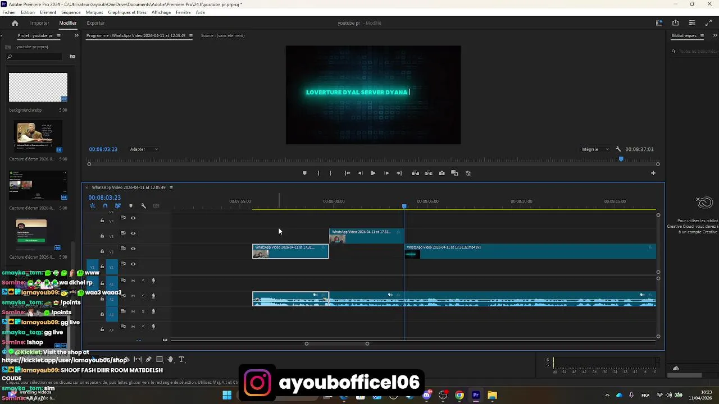Click the Home icon in the header

[x=15, y=23]
